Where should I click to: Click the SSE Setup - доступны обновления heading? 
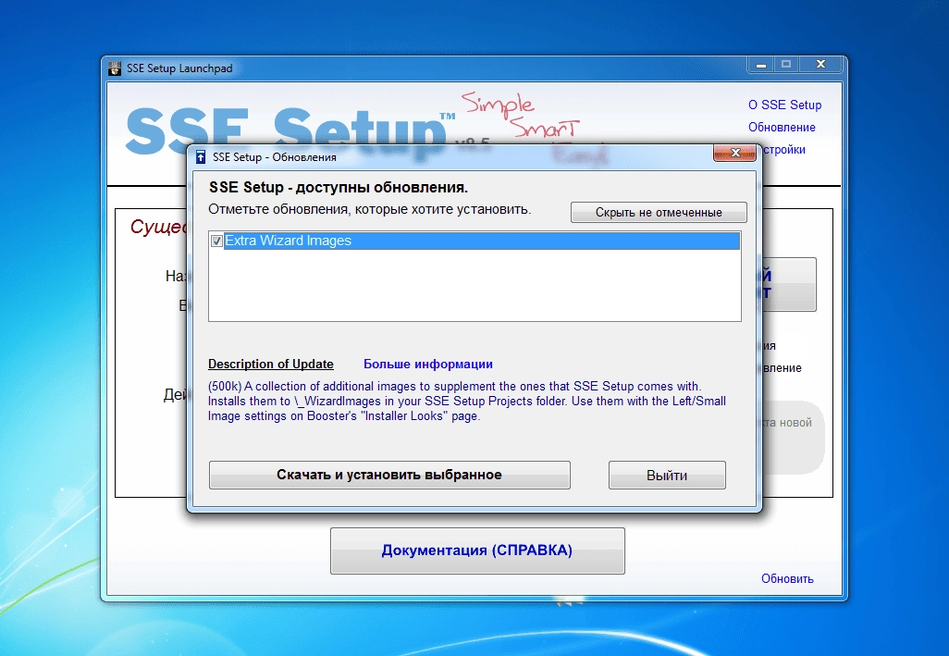tap(339, 188)
